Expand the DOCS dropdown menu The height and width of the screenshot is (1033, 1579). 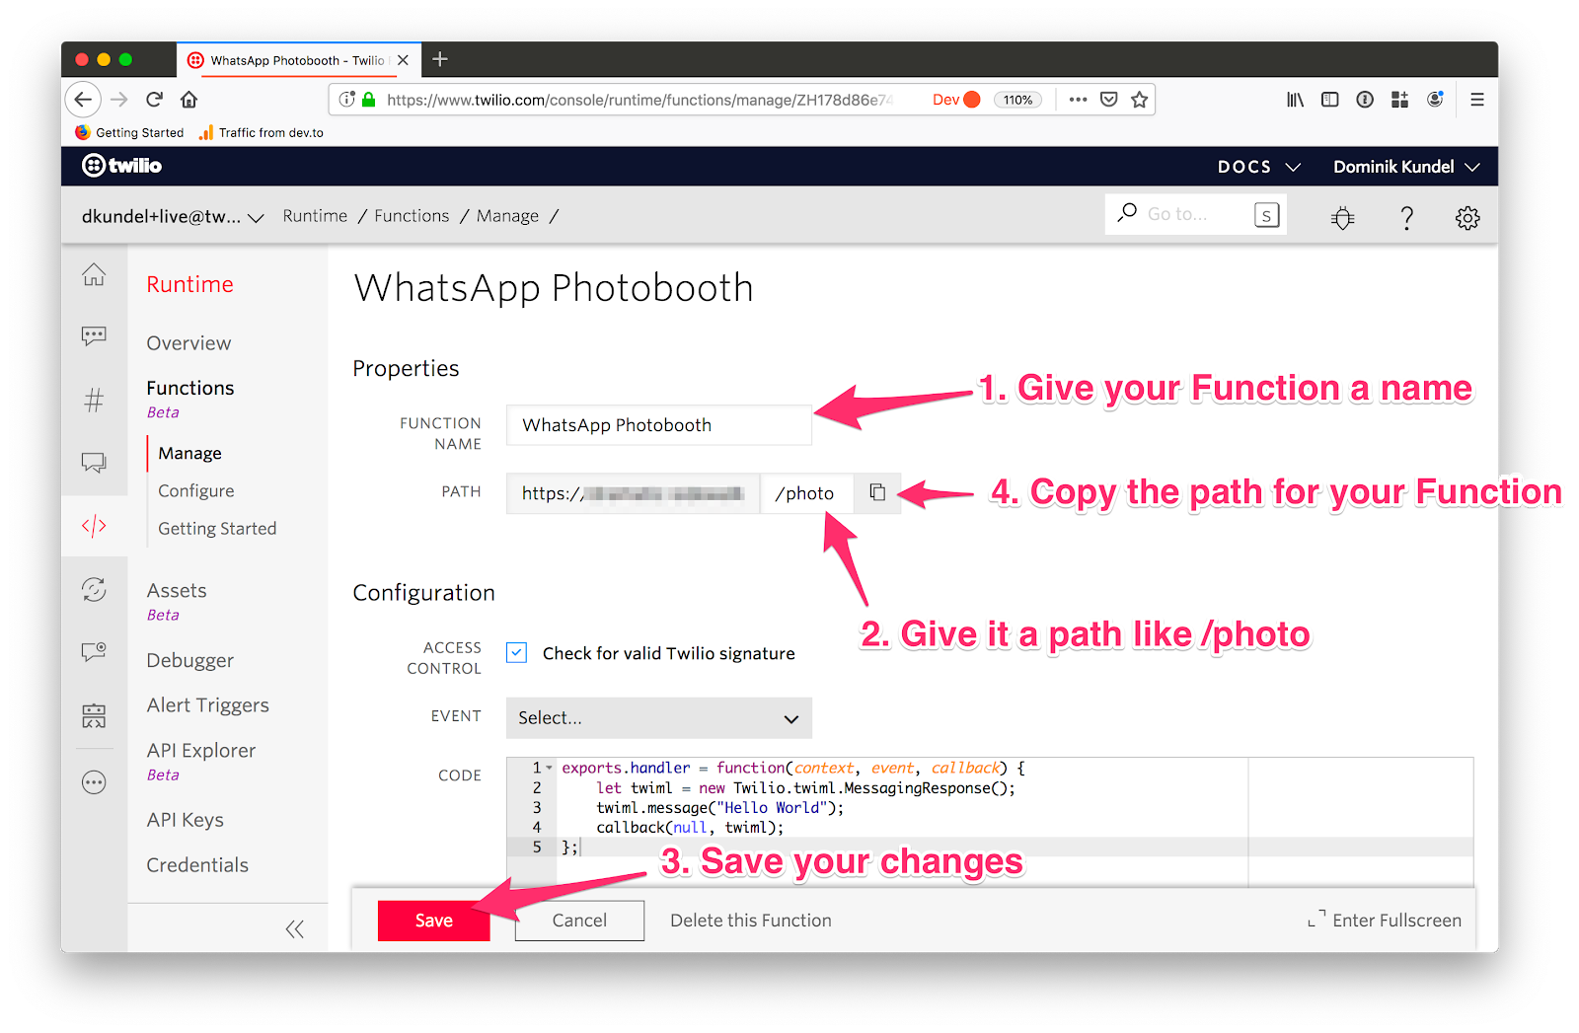(x=1258, y=167)
